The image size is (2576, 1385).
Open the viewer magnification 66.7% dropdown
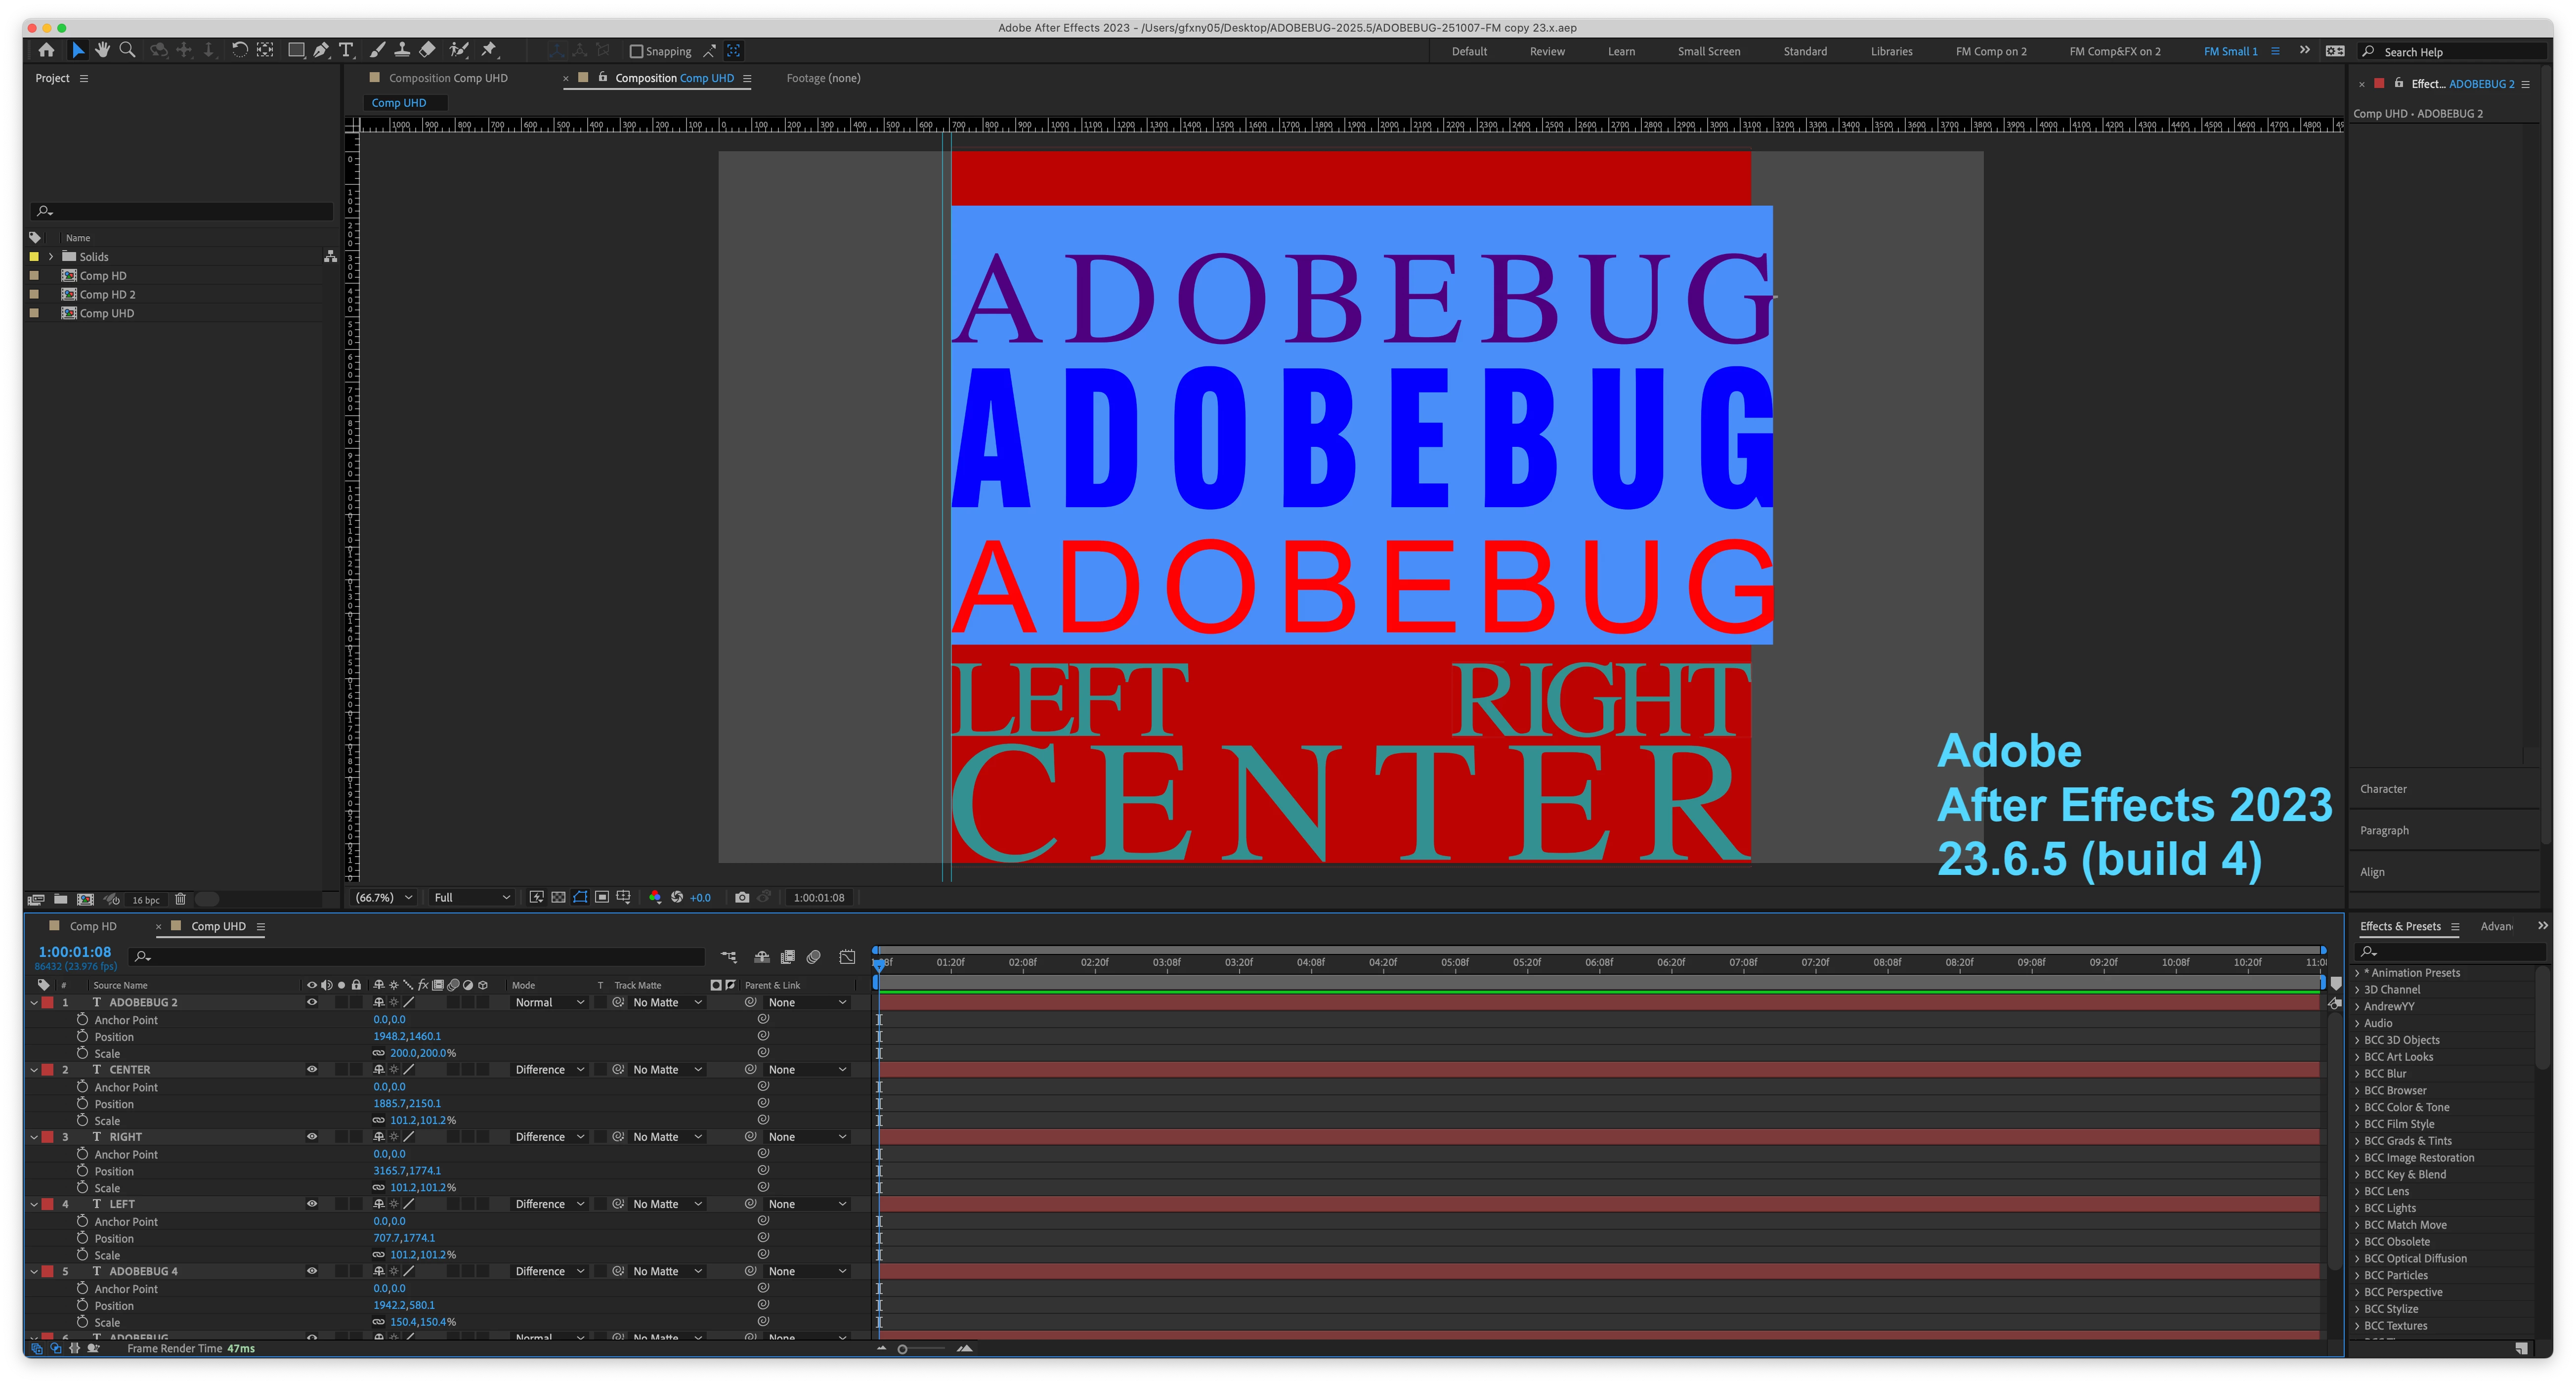(385, 897)
